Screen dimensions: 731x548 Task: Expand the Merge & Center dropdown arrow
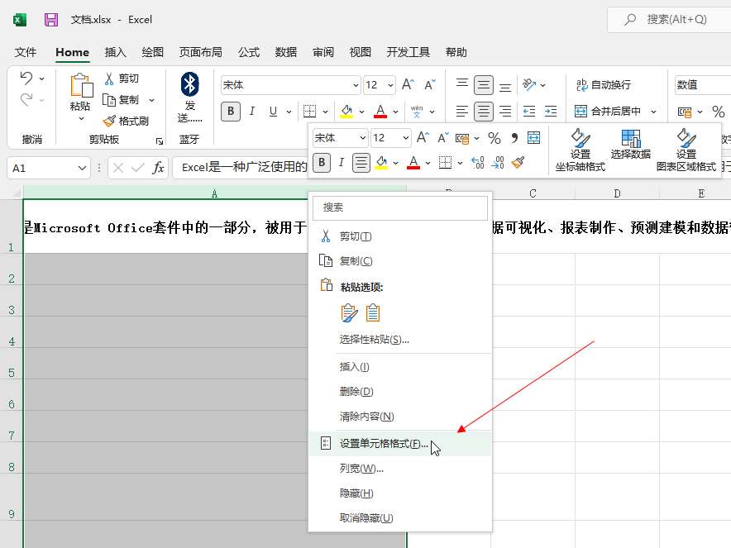[653, 112]
